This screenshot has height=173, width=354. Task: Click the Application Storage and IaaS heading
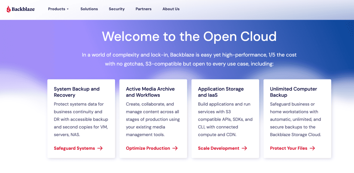(221, 92)
